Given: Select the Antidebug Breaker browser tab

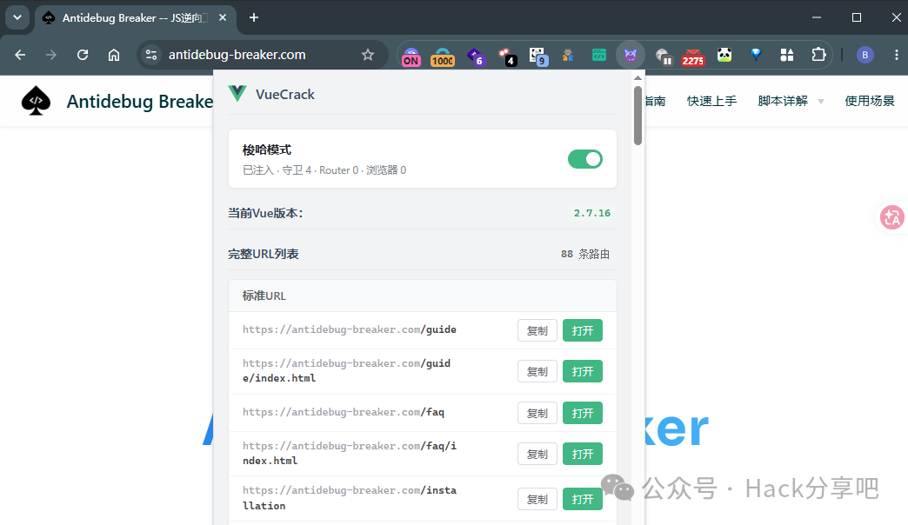Looking at the screenshot, I should point(136,18).
